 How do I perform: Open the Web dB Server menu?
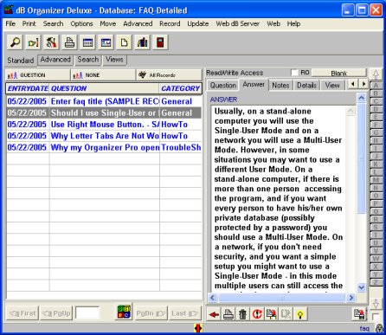[238, 23]
